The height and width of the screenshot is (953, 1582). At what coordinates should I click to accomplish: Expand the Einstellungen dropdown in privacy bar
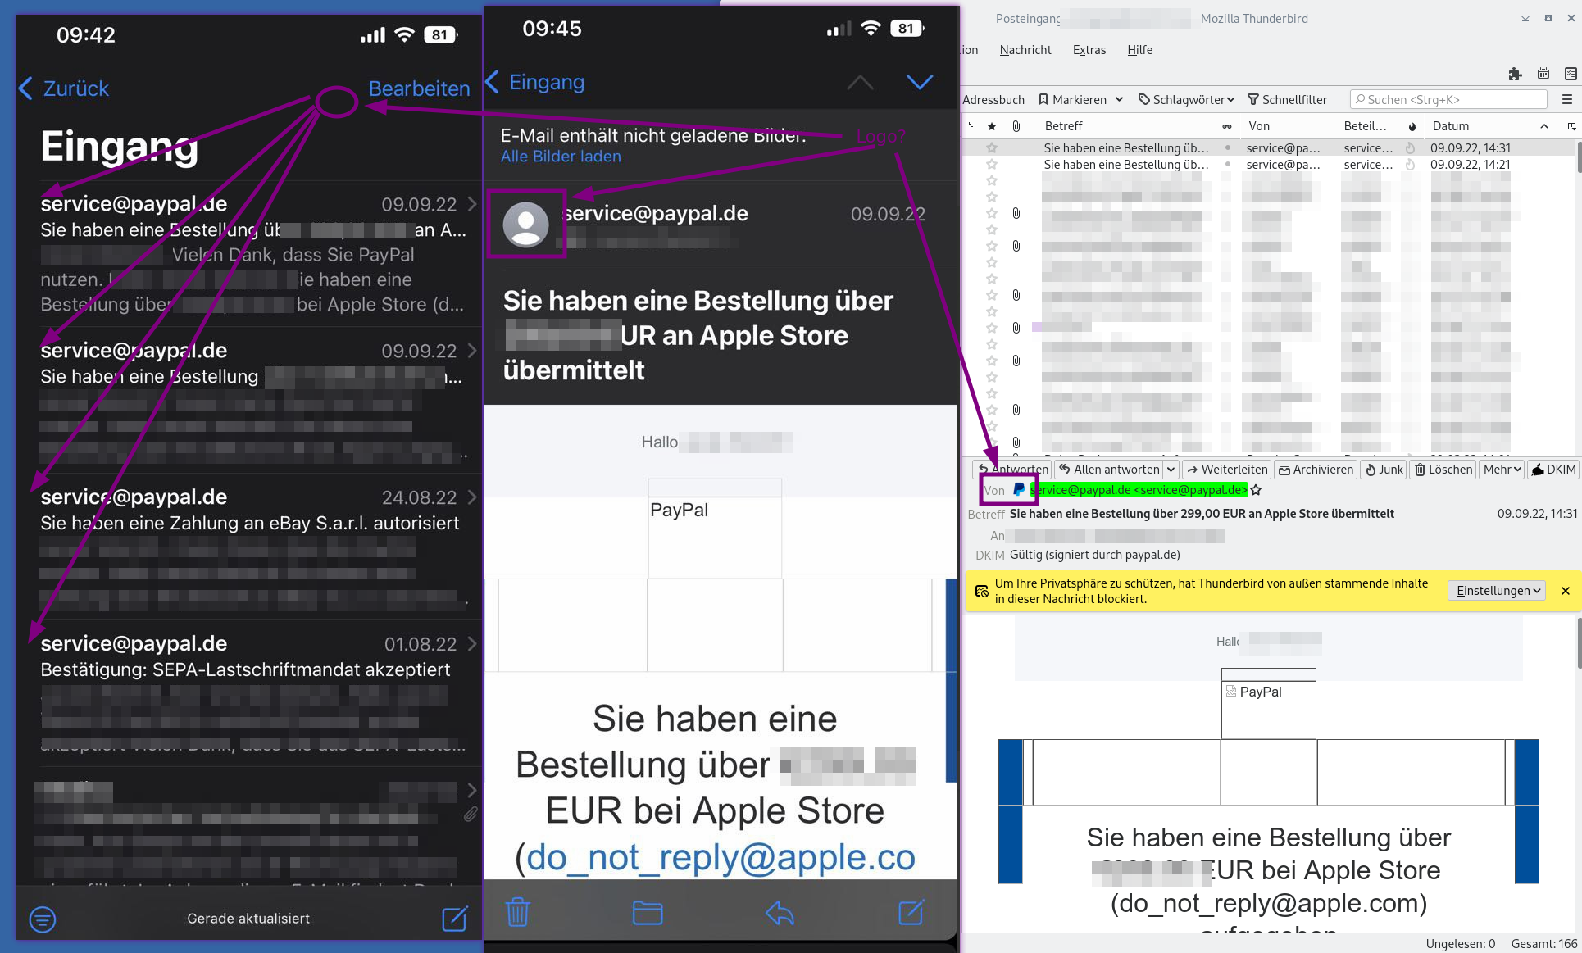tap(1498, 591)
